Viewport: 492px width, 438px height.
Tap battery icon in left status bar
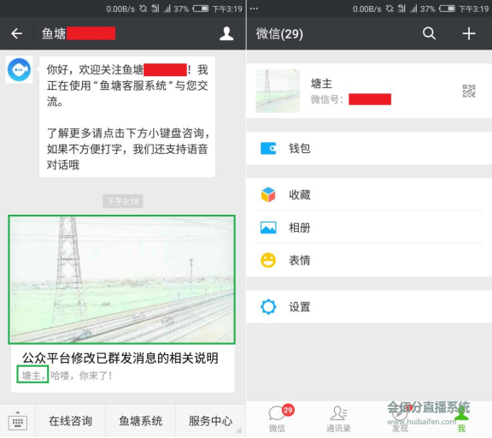pos(201,9)
